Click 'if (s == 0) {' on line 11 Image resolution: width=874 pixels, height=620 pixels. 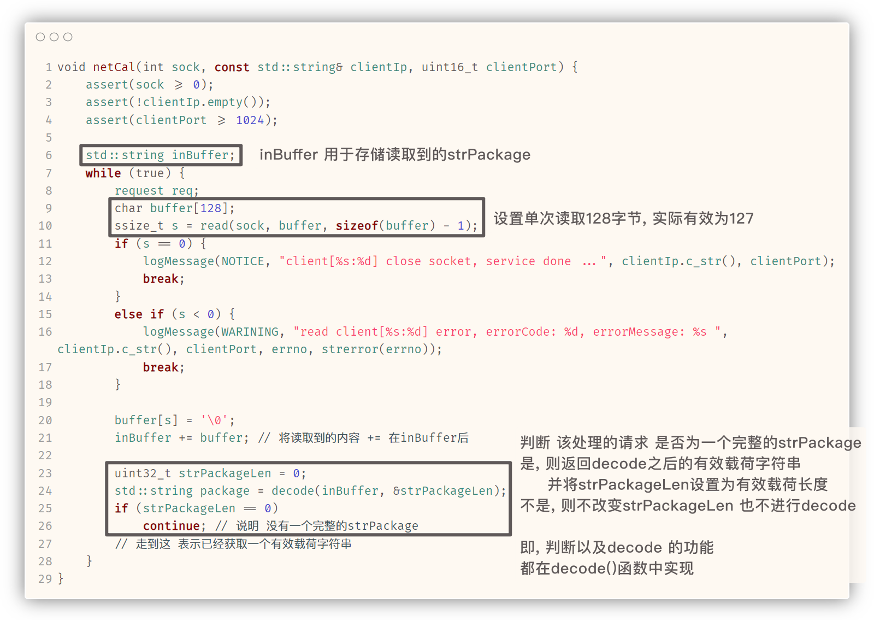click(160, 243)
